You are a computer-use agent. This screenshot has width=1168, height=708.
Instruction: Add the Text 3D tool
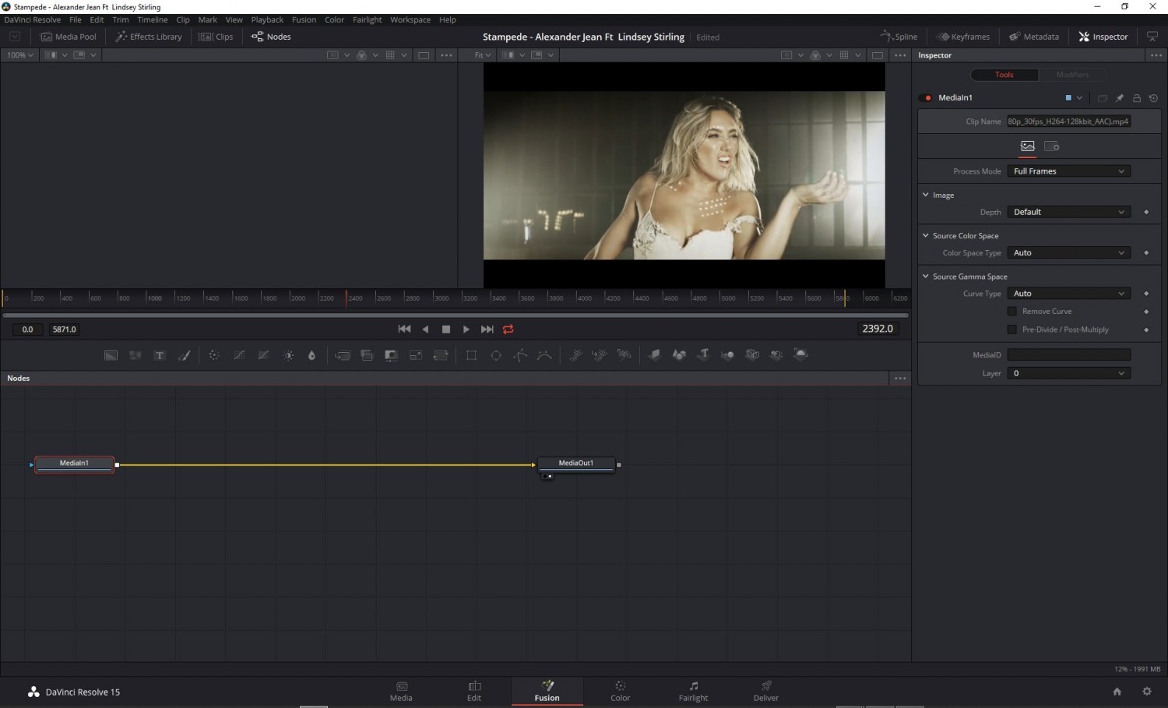(703, 355)
